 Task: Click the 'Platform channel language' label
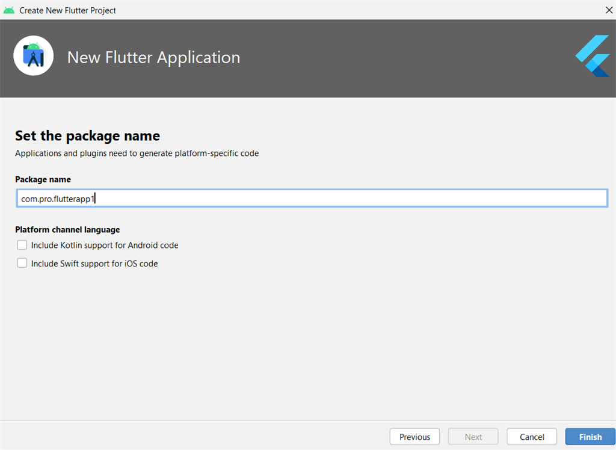[x=67, y=229]
